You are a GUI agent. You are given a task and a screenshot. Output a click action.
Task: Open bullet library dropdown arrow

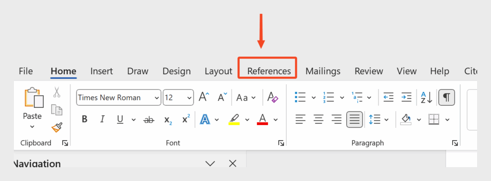pos(314,98)
